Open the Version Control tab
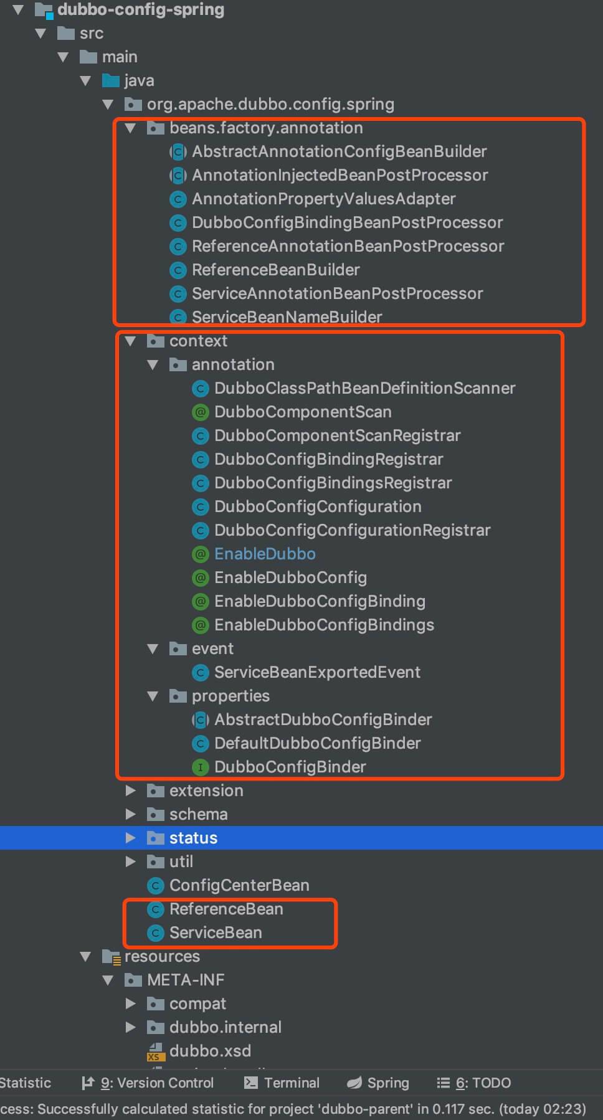The height and width of the screenshot is (1120, 603). pyautogui.click(x=148, y=1083)
